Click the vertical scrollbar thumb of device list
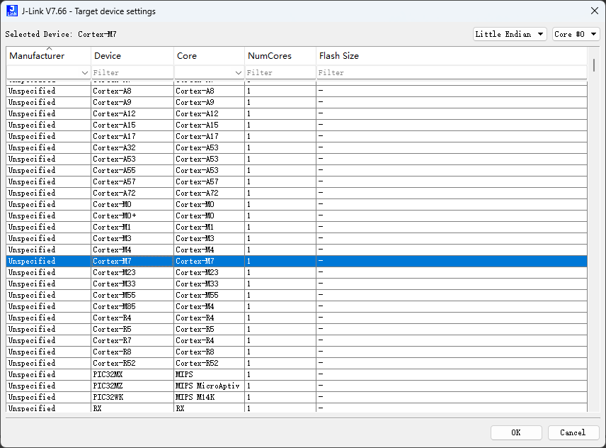 click(x=594, y=65)
